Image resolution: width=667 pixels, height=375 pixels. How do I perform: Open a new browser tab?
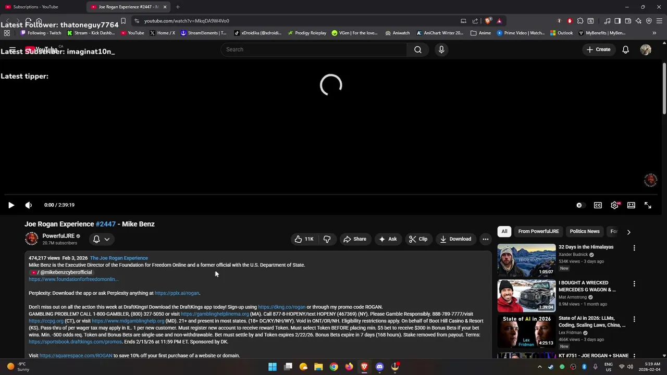coord(178,7)
